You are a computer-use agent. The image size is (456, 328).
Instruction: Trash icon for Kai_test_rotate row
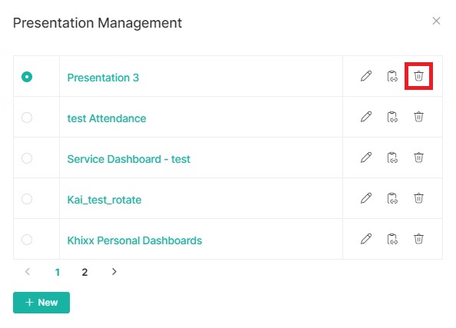[x=418, y=198]
